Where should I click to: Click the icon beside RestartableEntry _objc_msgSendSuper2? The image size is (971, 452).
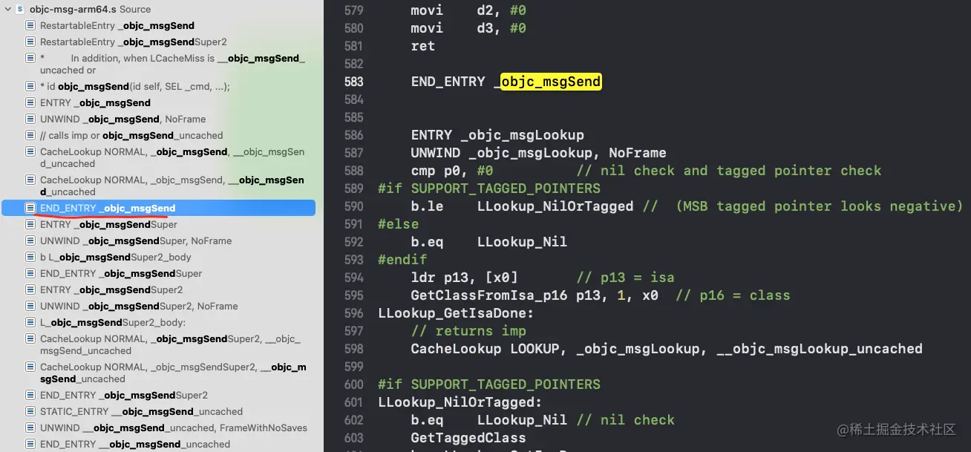pyautogui.click(x=30, y=42)
